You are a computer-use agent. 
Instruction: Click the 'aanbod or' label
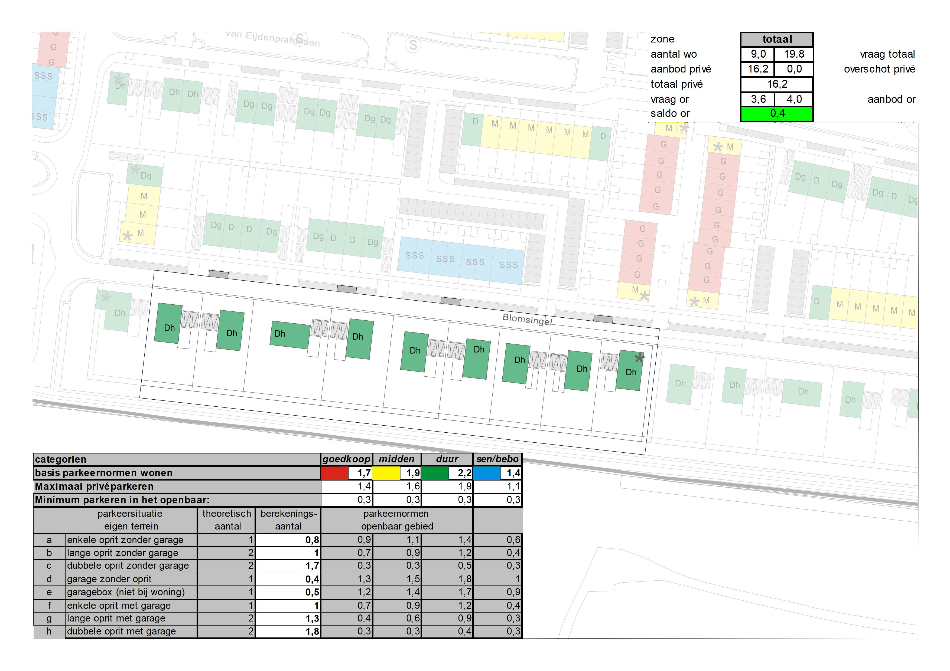coord(891,99)
